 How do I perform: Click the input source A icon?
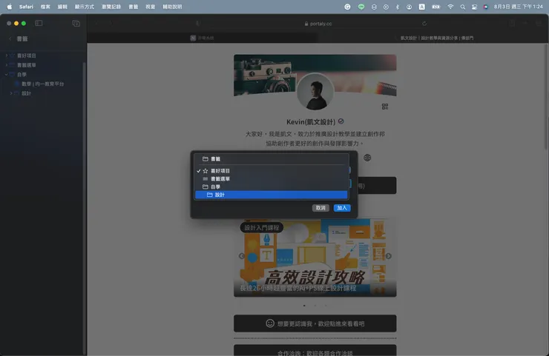tap(422, 7)
